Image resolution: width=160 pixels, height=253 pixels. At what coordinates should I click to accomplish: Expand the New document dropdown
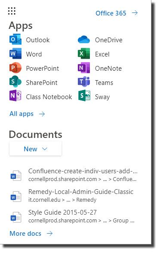click(35, 149)
